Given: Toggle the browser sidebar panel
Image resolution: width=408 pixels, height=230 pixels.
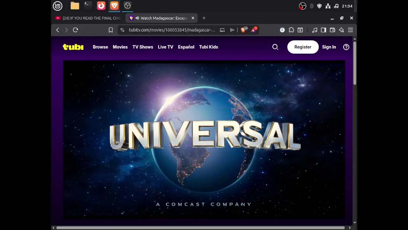Looking at the screenshot, I should click(x=324, y=30).
